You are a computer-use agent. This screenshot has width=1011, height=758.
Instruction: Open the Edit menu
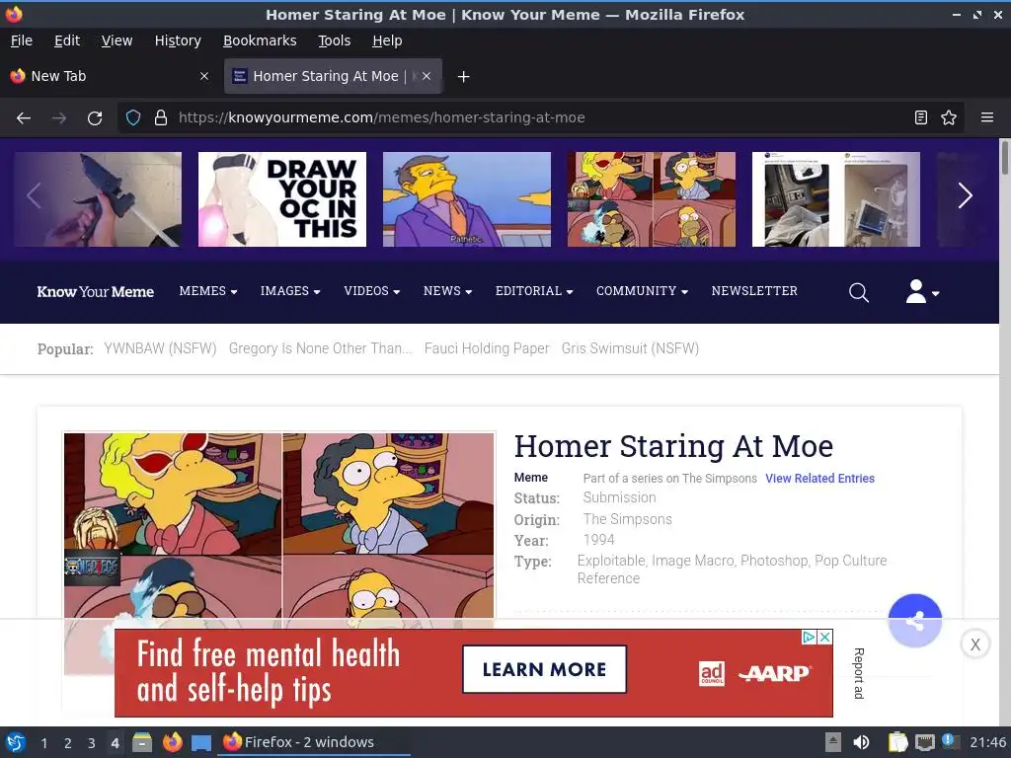[67, 40]
